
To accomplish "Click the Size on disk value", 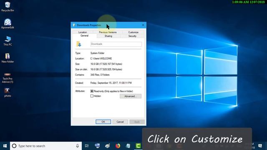I will click(x=106, y=70).
